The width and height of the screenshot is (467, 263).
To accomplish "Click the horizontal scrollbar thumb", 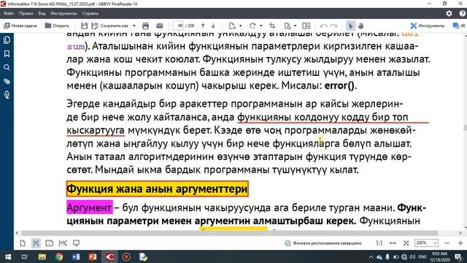I will point(229,233).
